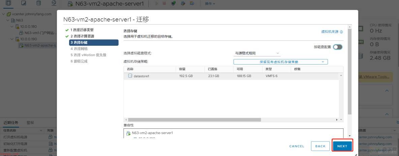Click the BACK button
Viewport: 399px width, 156px height.
tap(320, 146)
